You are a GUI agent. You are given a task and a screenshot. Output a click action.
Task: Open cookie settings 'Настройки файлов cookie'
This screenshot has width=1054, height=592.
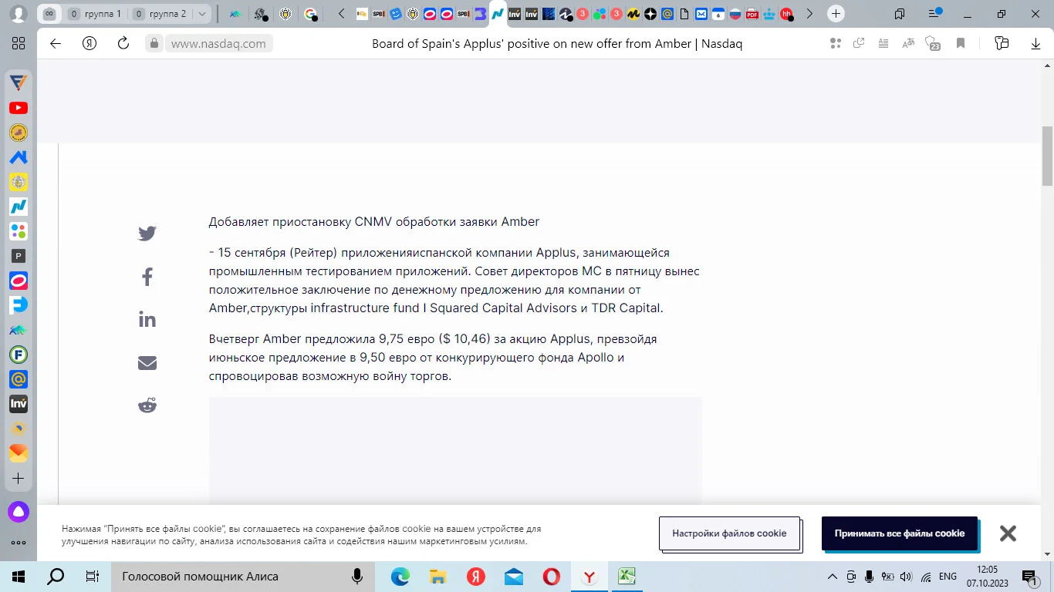point(729,533)
